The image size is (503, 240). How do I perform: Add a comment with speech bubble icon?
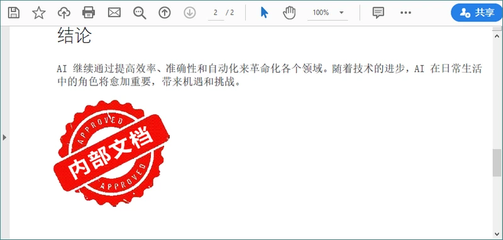coord(379,13)
